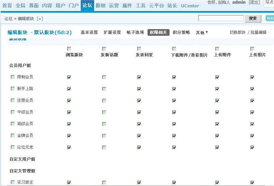Open the 工具 navigation tab
Image resolution: width=274 pixels, height=186 pixels.
(141, 6)
